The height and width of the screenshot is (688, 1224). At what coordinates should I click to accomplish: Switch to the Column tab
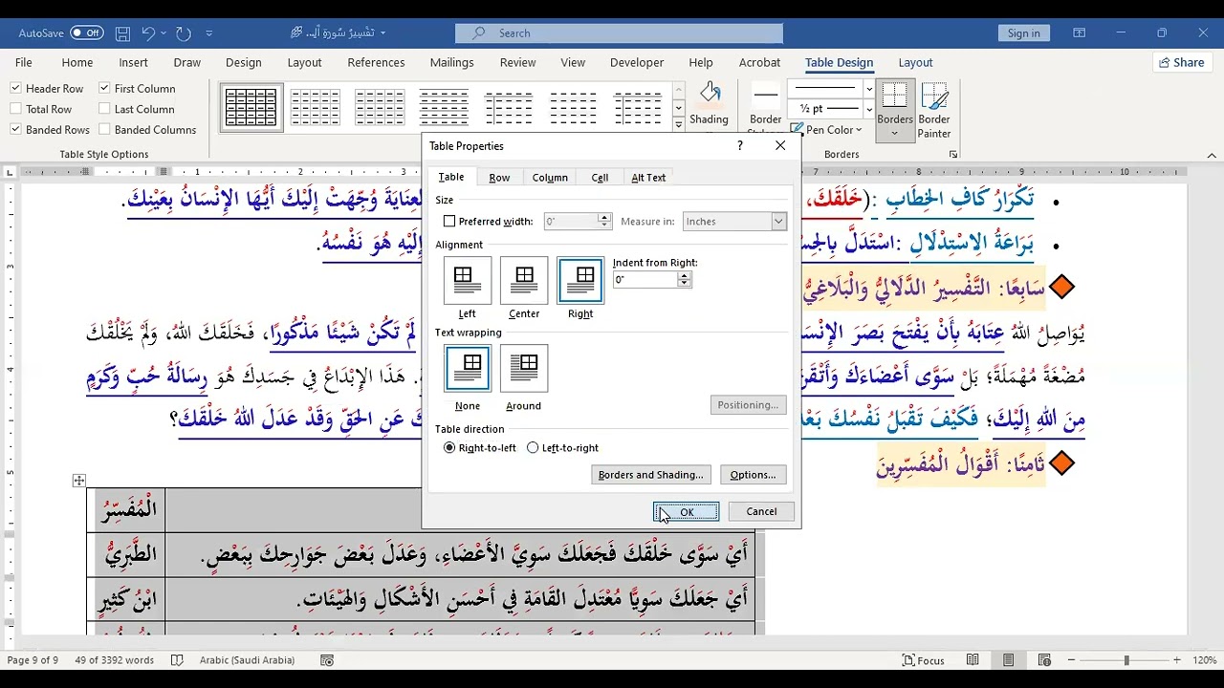[x=550, y=178]
